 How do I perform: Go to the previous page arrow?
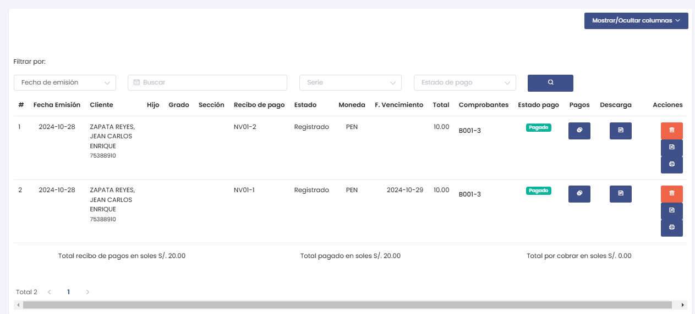[x=50, y=292]
